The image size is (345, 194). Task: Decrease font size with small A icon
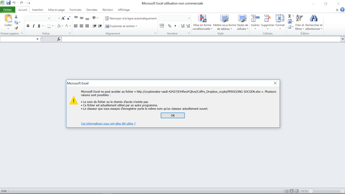[68, 18]
